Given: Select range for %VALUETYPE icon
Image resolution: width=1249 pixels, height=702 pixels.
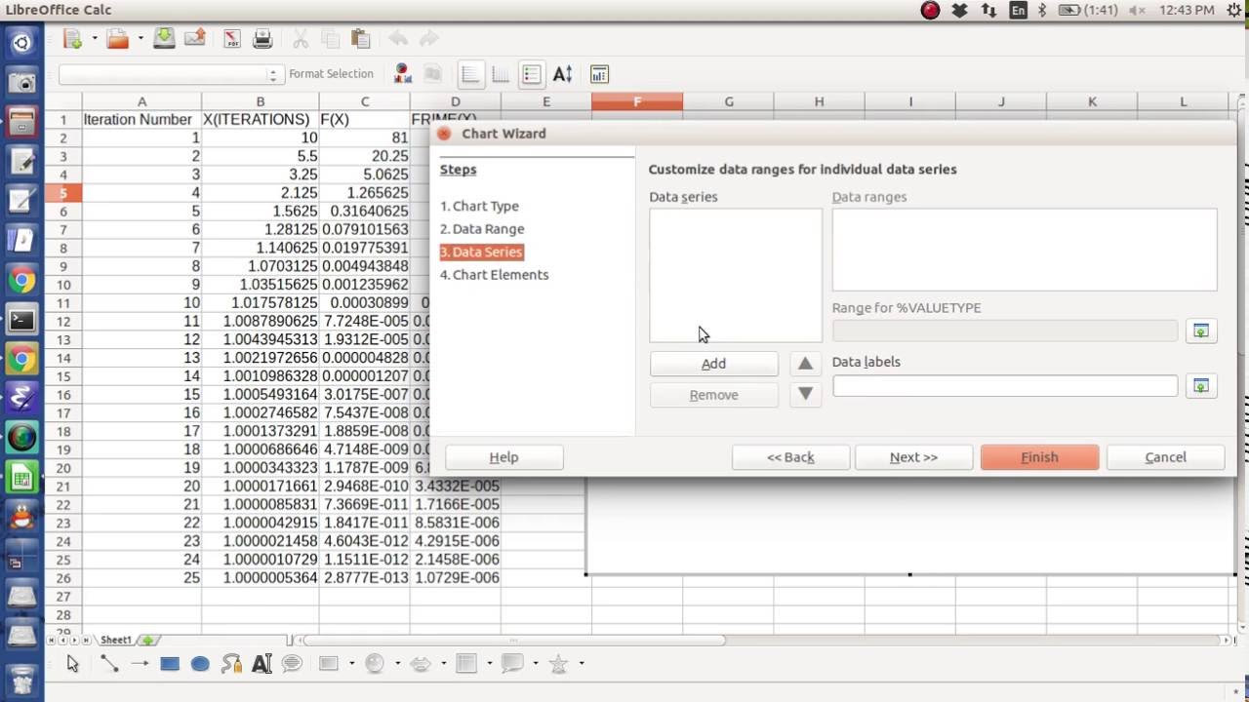Looking at the screenshot, I should pos(1201,331).
